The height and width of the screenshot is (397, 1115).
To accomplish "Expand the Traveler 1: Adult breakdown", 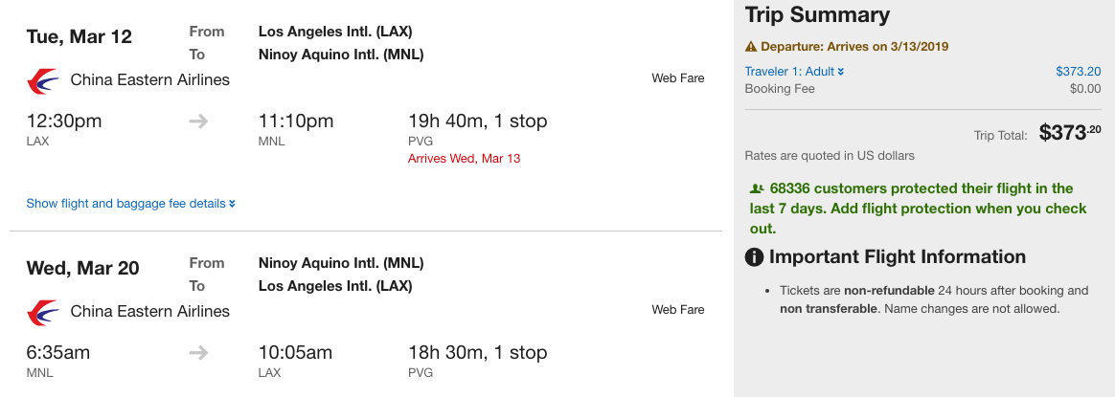I will click(x=794, y=71).
